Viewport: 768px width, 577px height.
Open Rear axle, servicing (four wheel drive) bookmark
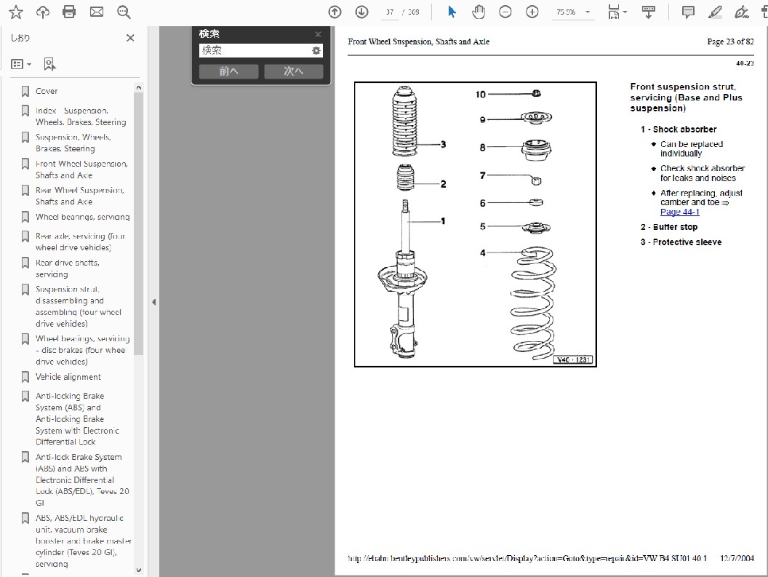click(80, 242)
